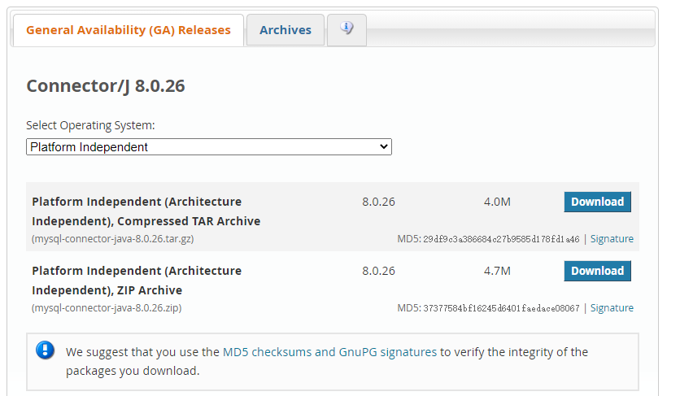The image size is (680, 396).
Task: Download the ZIP Archive package
Action: coord(597,271)
